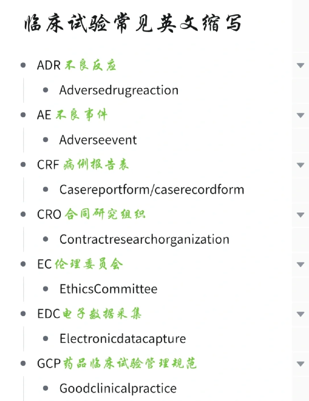
Task: Select the Goodclinicalpractice item
Action: (x=118, y=388)
